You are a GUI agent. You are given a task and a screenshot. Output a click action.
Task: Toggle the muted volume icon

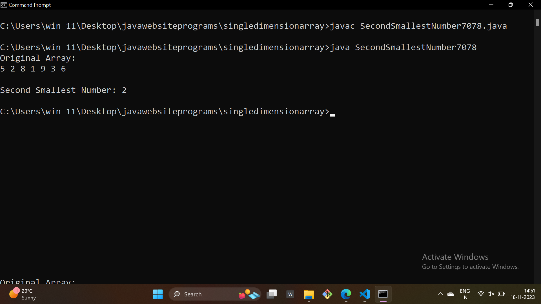491,294
